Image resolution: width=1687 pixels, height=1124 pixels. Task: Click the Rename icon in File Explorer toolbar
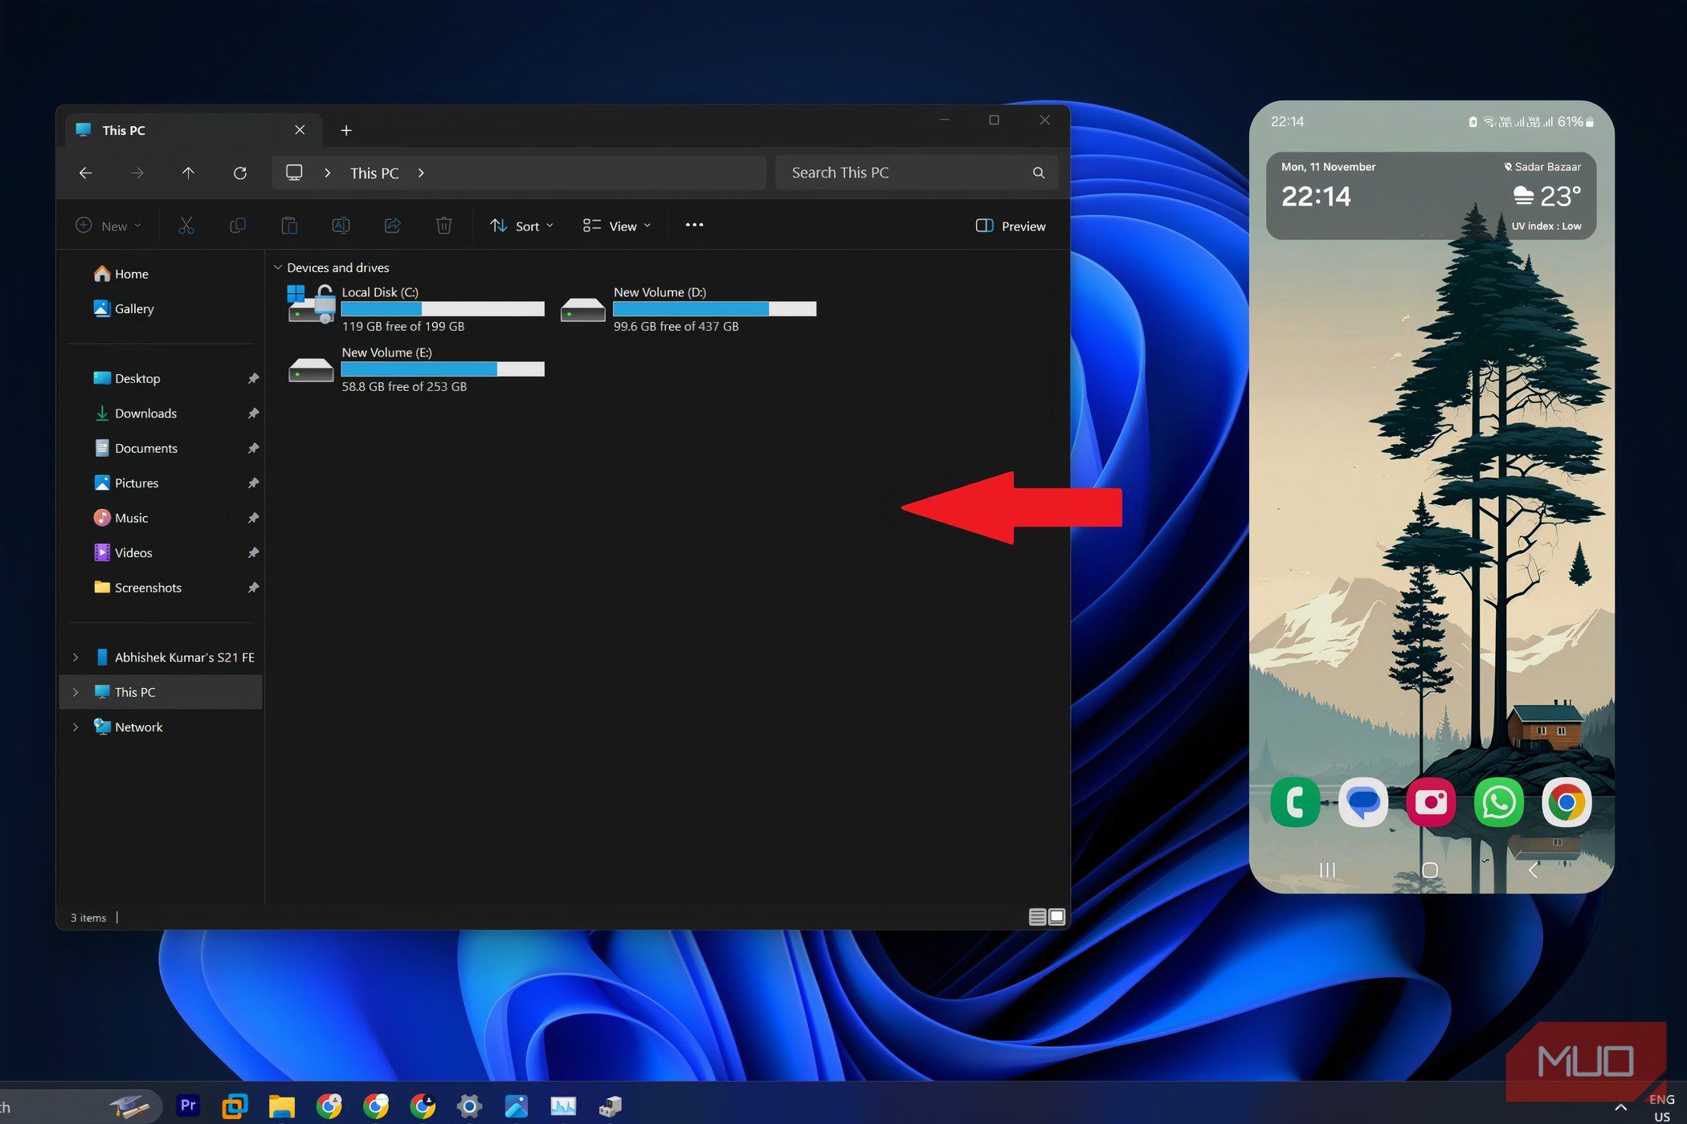340,226
